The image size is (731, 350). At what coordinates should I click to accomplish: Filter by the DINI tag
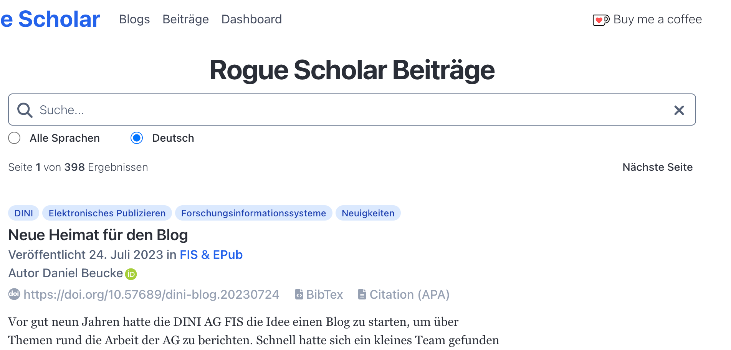tap(23, 213)
